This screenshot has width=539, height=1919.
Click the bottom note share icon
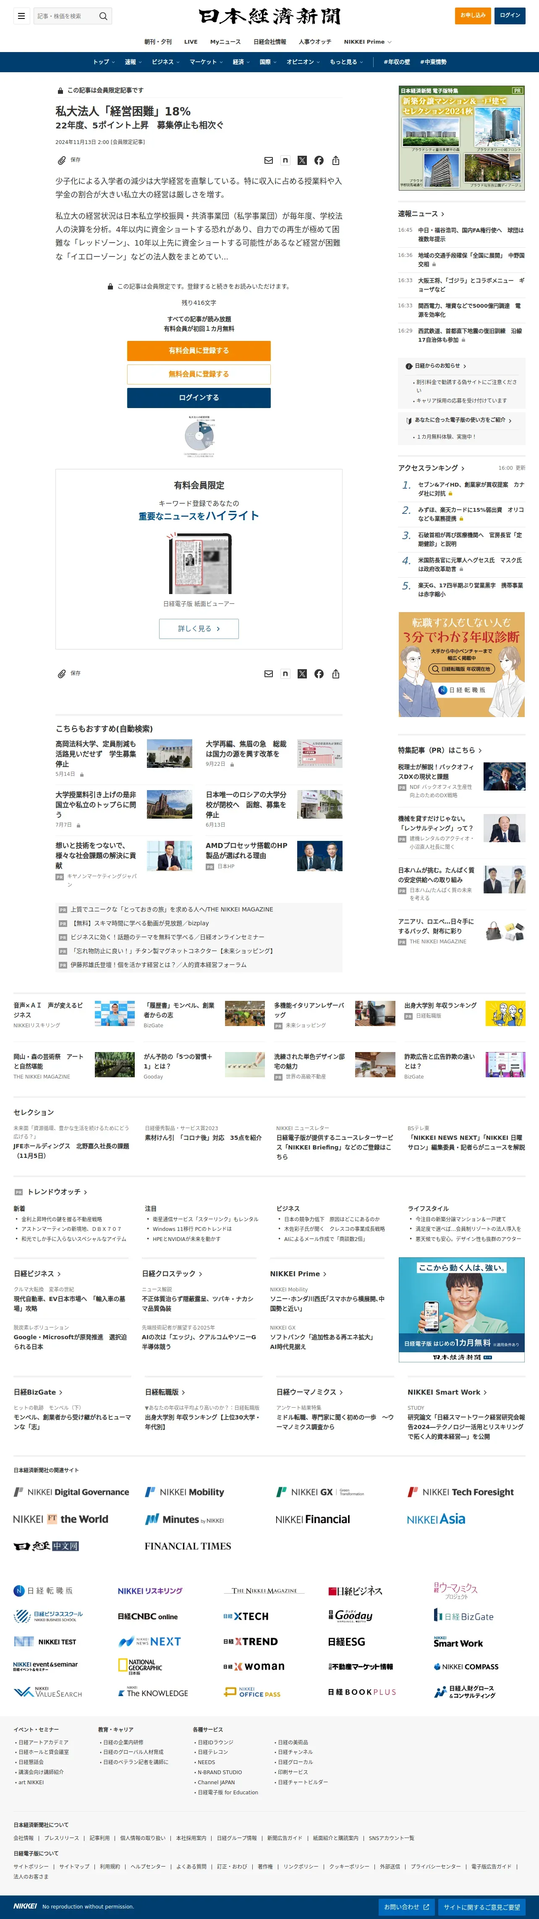285,673
